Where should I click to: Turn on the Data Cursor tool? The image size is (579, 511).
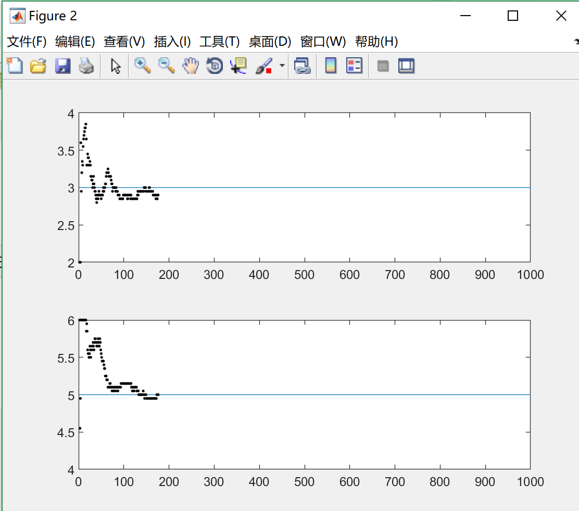pyautogui.click(x=238, y=66)
